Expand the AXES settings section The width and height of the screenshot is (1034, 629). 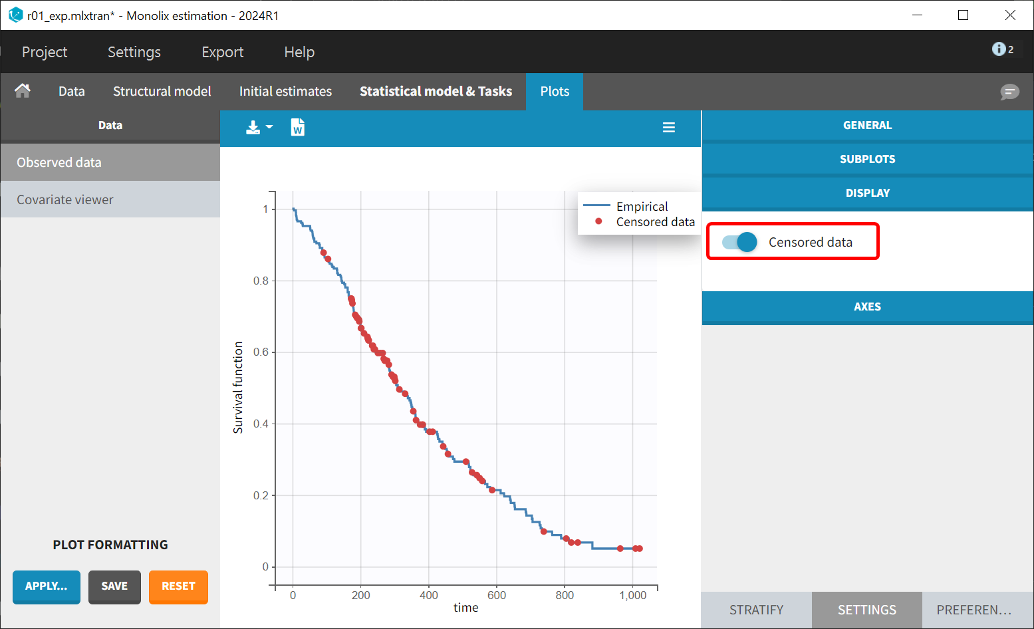click(867, 307)
